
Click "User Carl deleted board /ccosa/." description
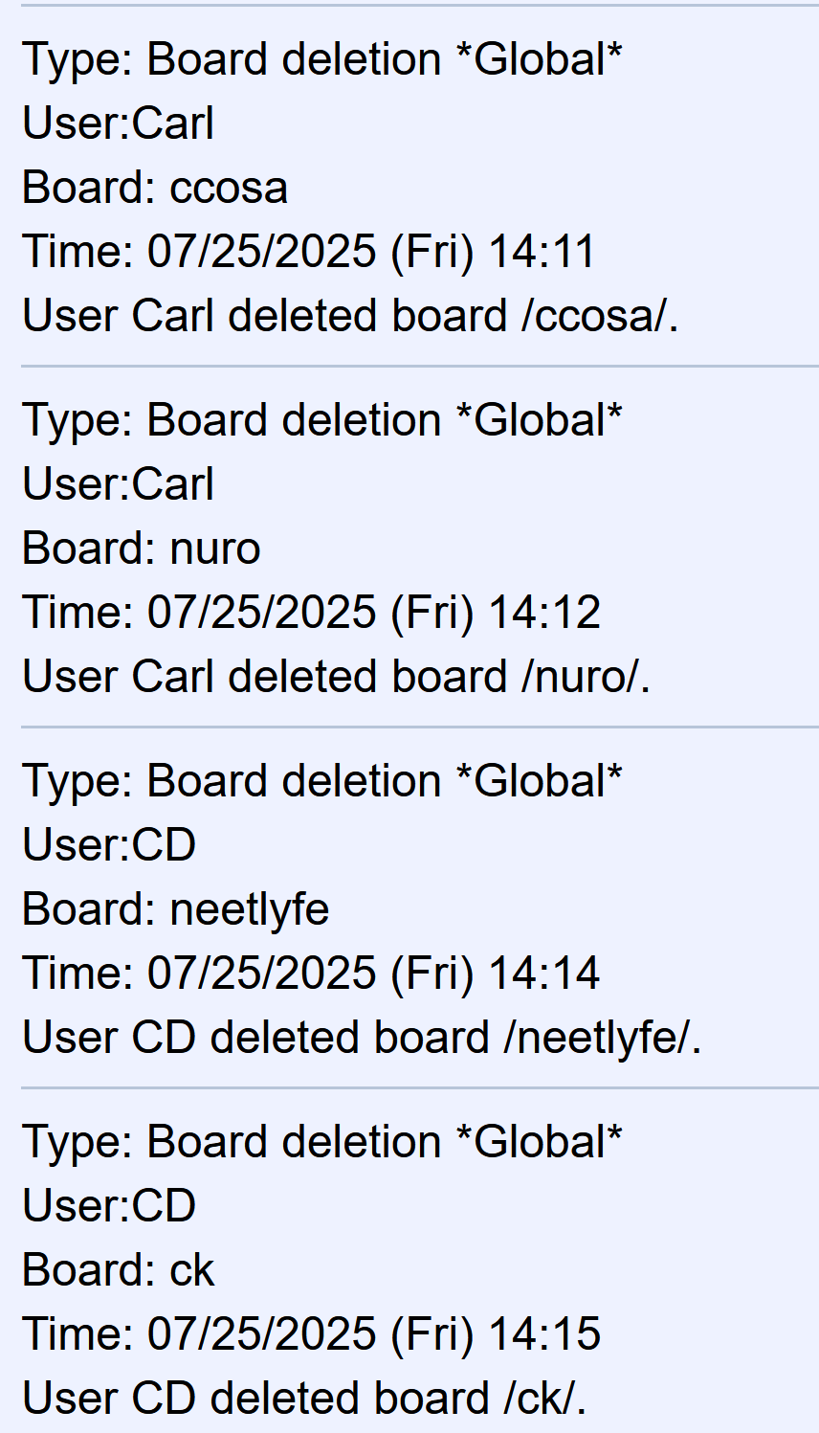(x=350, y=316)
